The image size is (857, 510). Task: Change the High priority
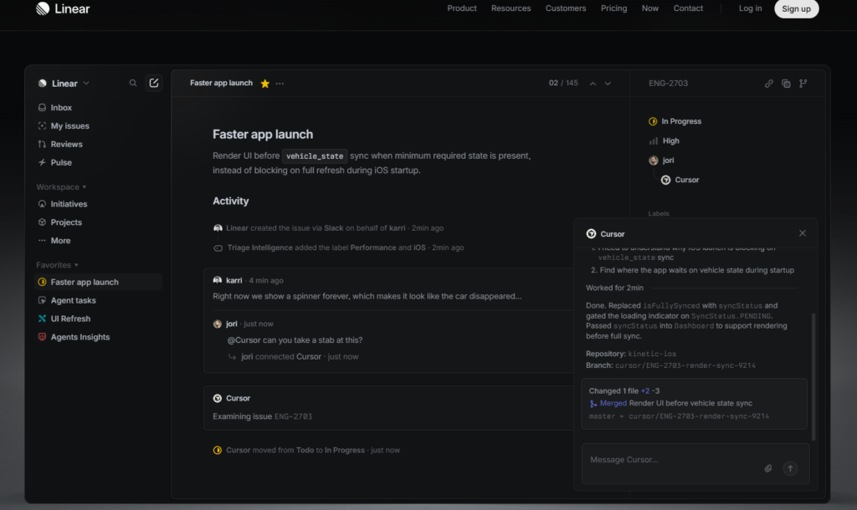[x=664, y=141]
